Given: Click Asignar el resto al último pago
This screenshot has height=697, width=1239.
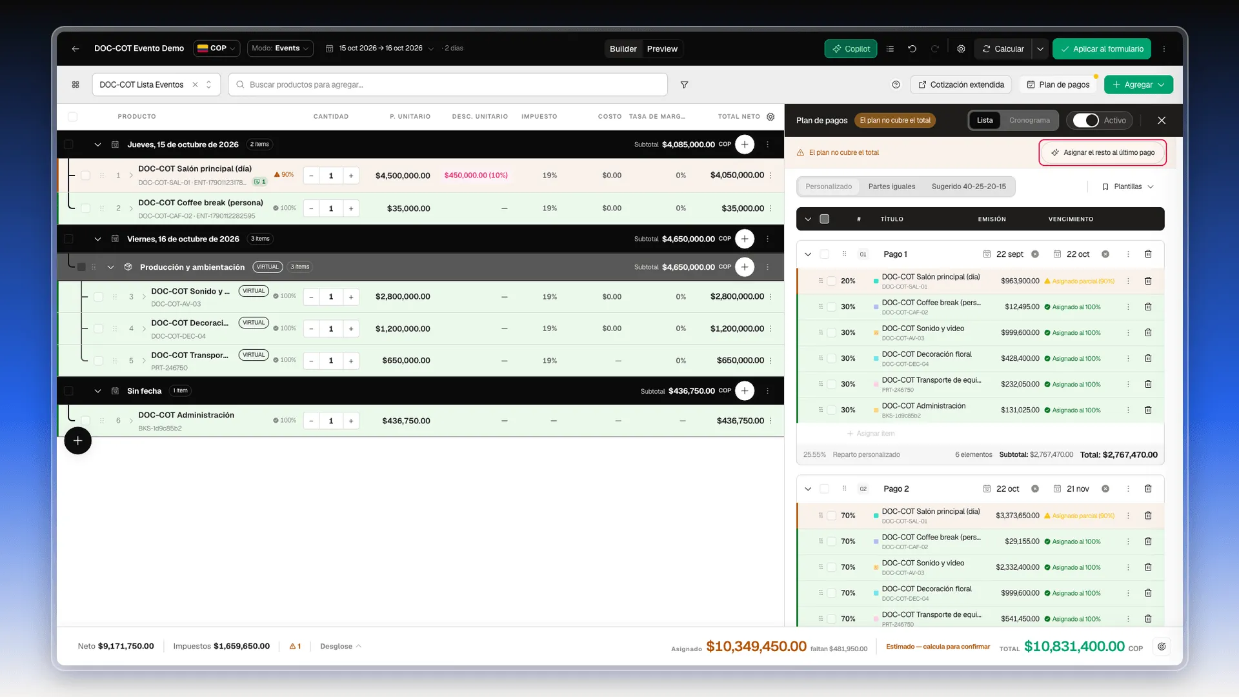Looking at the screenshot, I should 1102,153.
